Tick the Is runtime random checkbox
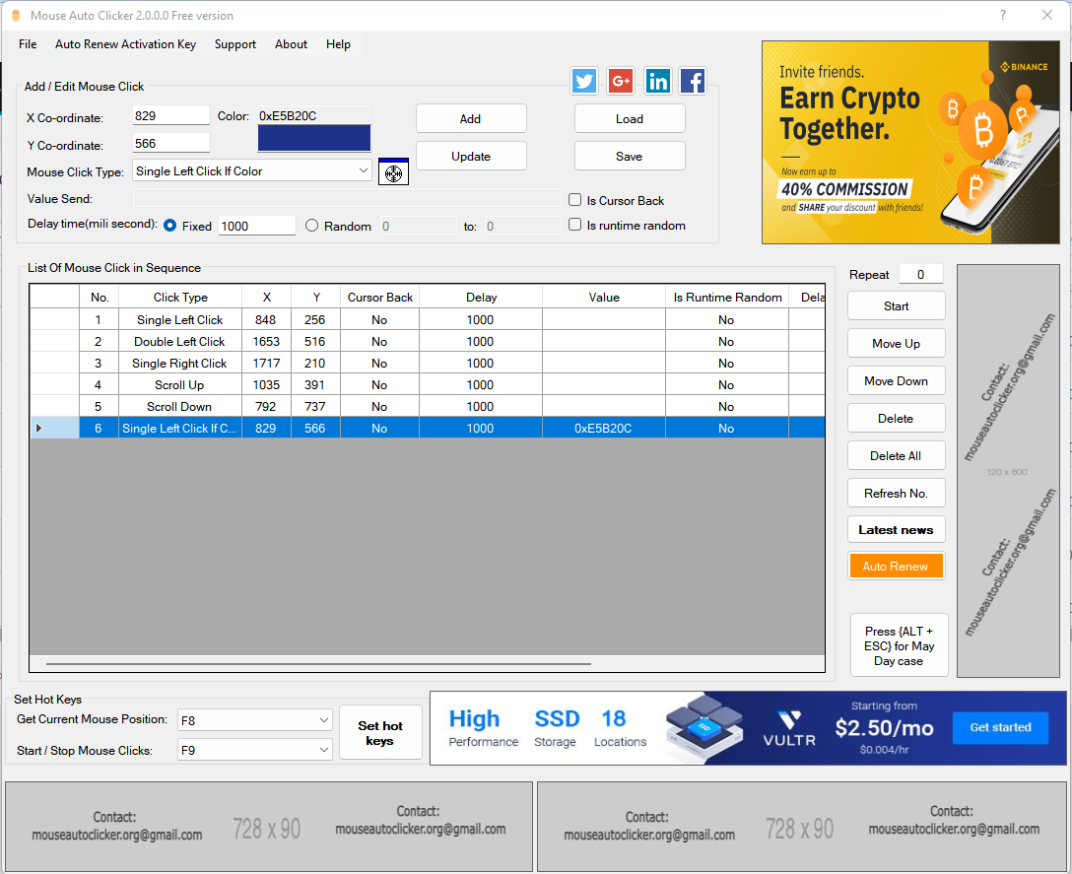This screenshot has width=1072, height=874. tap(575, 225)
